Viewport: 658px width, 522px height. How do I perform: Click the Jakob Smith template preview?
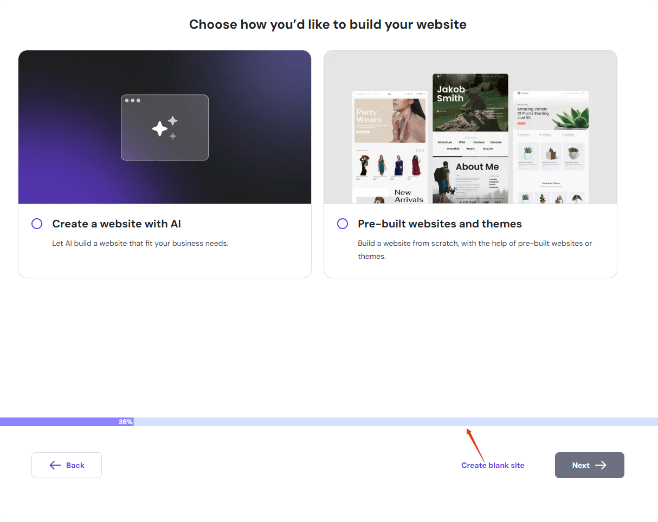click(470, 103)
